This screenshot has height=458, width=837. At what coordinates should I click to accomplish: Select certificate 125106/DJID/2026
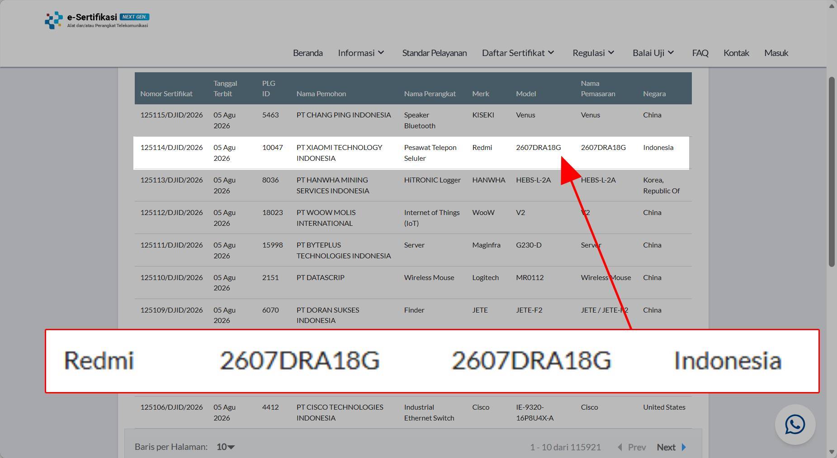click(x=171, y=407)
